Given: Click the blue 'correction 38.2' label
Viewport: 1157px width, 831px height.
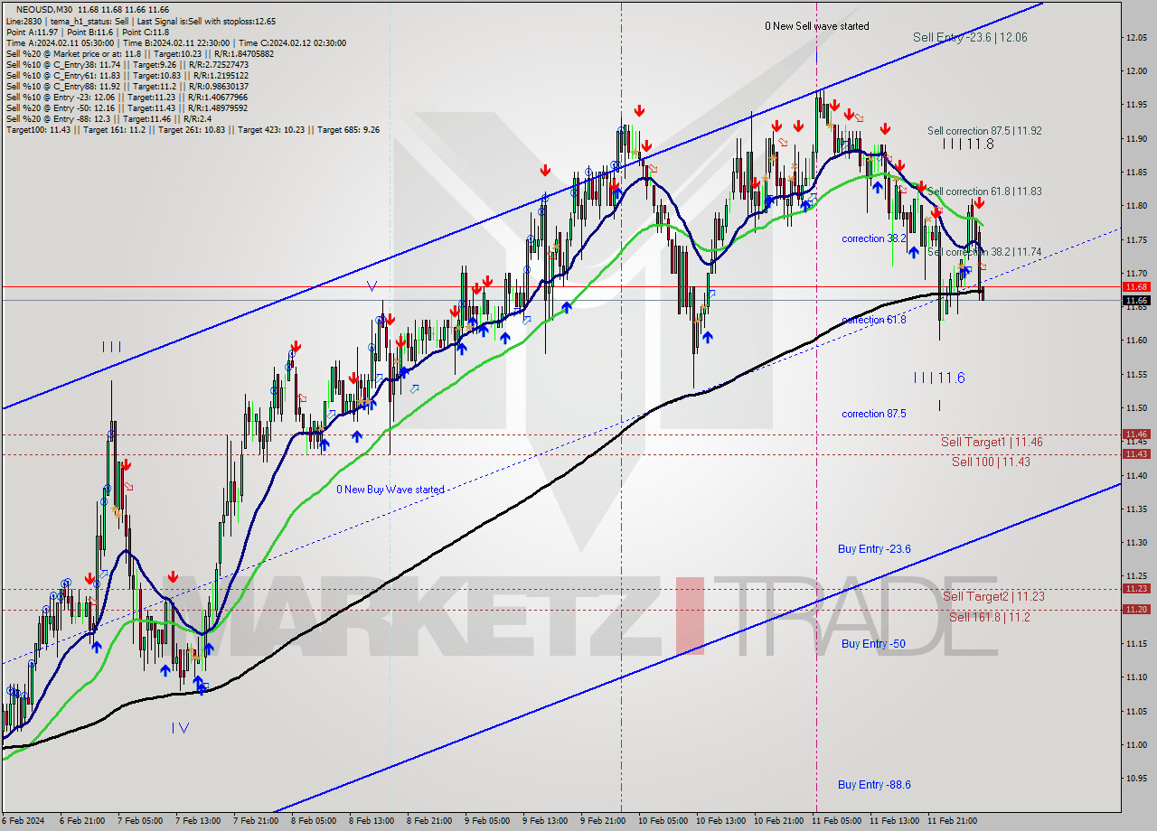Looking at the screenshot, I should 874,238.
